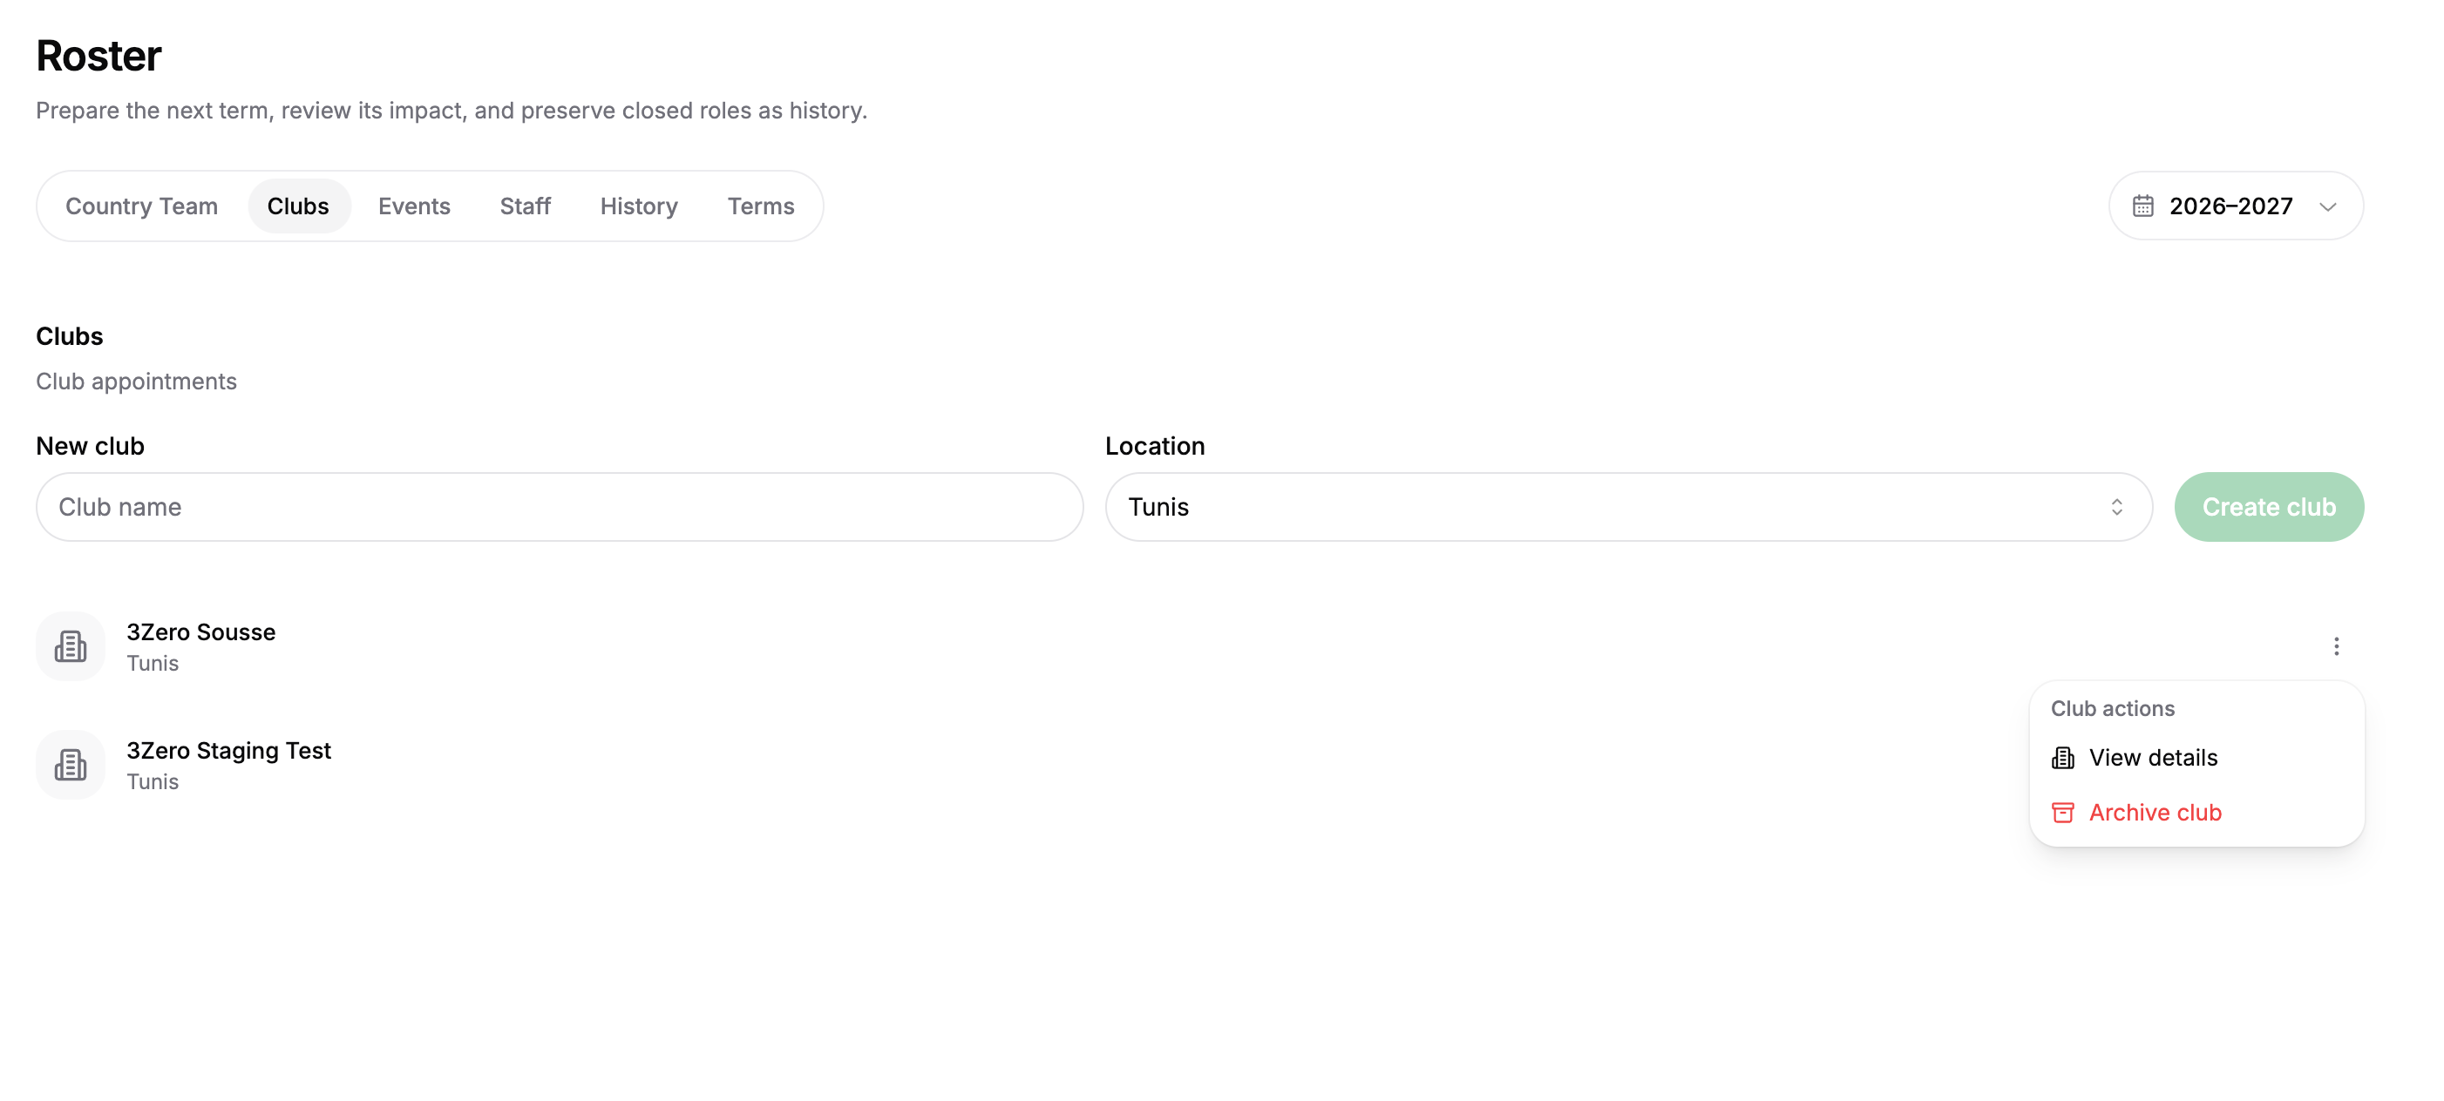The image size is (2444, 1101).
Task: Expand the 2026–2027 term chevron
Action: 2327,206
